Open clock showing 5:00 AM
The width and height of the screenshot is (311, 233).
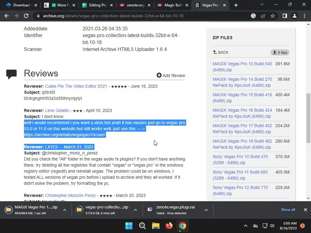tap(288, 226)
